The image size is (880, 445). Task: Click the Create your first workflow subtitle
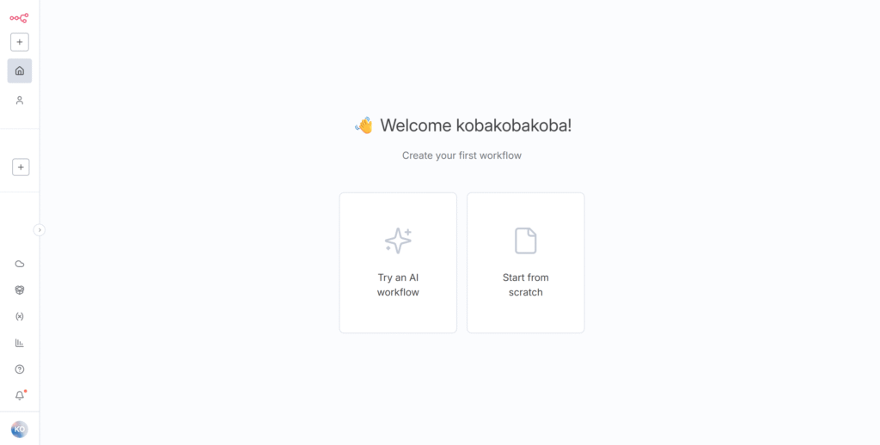click(461, 155)
